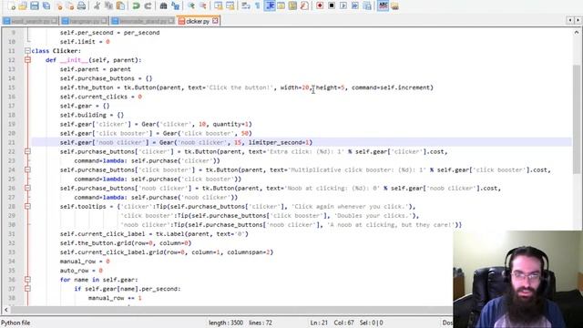Save the current recorded macro
The width and height of the screenshot is (583, 328).
(x=367, y=5)
